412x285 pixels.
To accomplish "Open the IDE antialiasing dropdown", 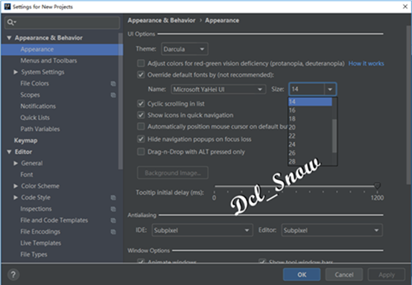I will click(203, 231).
